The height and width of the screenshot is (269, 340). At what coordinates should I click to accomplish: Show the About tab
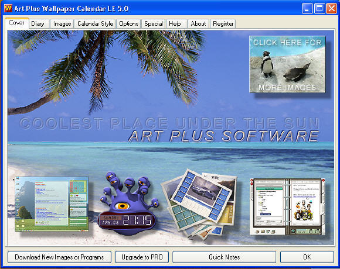198,23
